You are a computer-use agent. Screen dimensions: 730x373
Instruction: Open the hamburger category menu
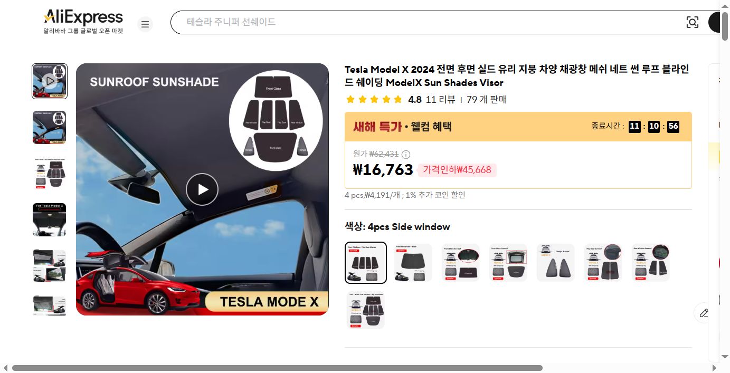tap(145, 24)
